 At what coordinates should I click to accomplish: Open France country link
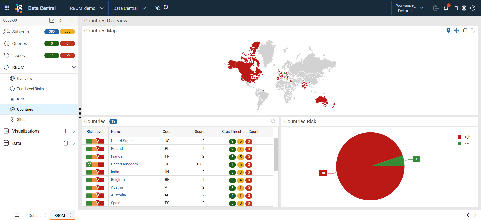117,156
